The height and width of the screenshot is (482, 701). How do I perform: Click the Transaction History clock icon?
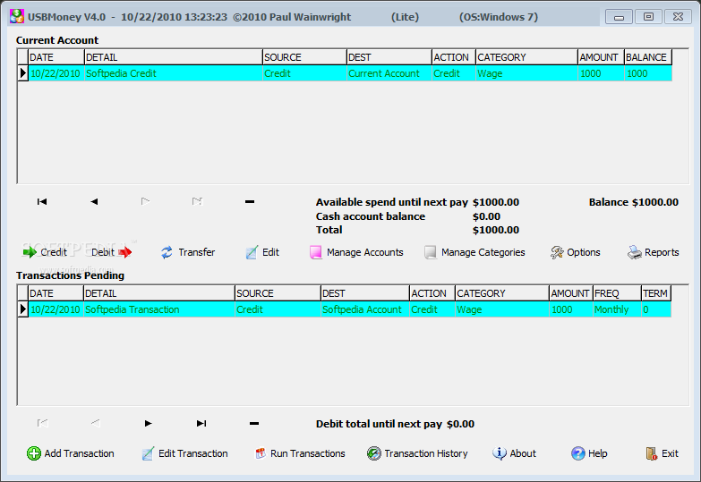(373, 453)
